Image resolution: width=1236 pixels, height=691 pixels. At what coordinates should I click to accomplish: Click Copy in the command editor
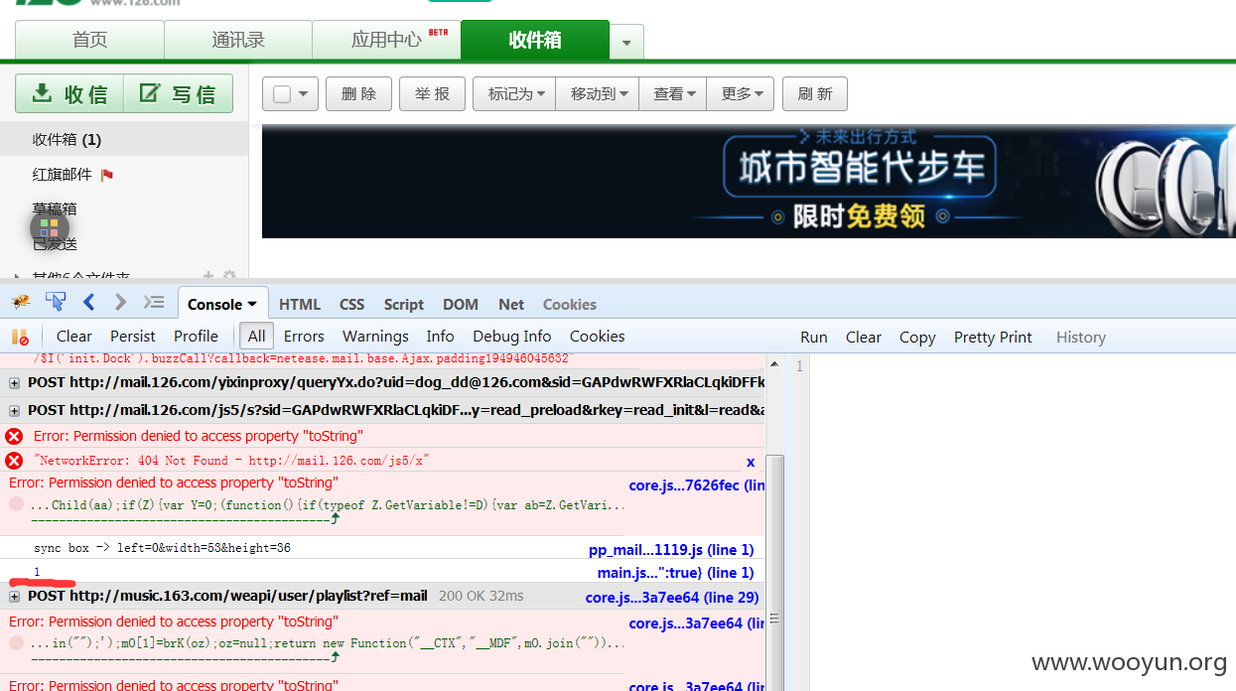pyautogui.click(x=917, y=338)
